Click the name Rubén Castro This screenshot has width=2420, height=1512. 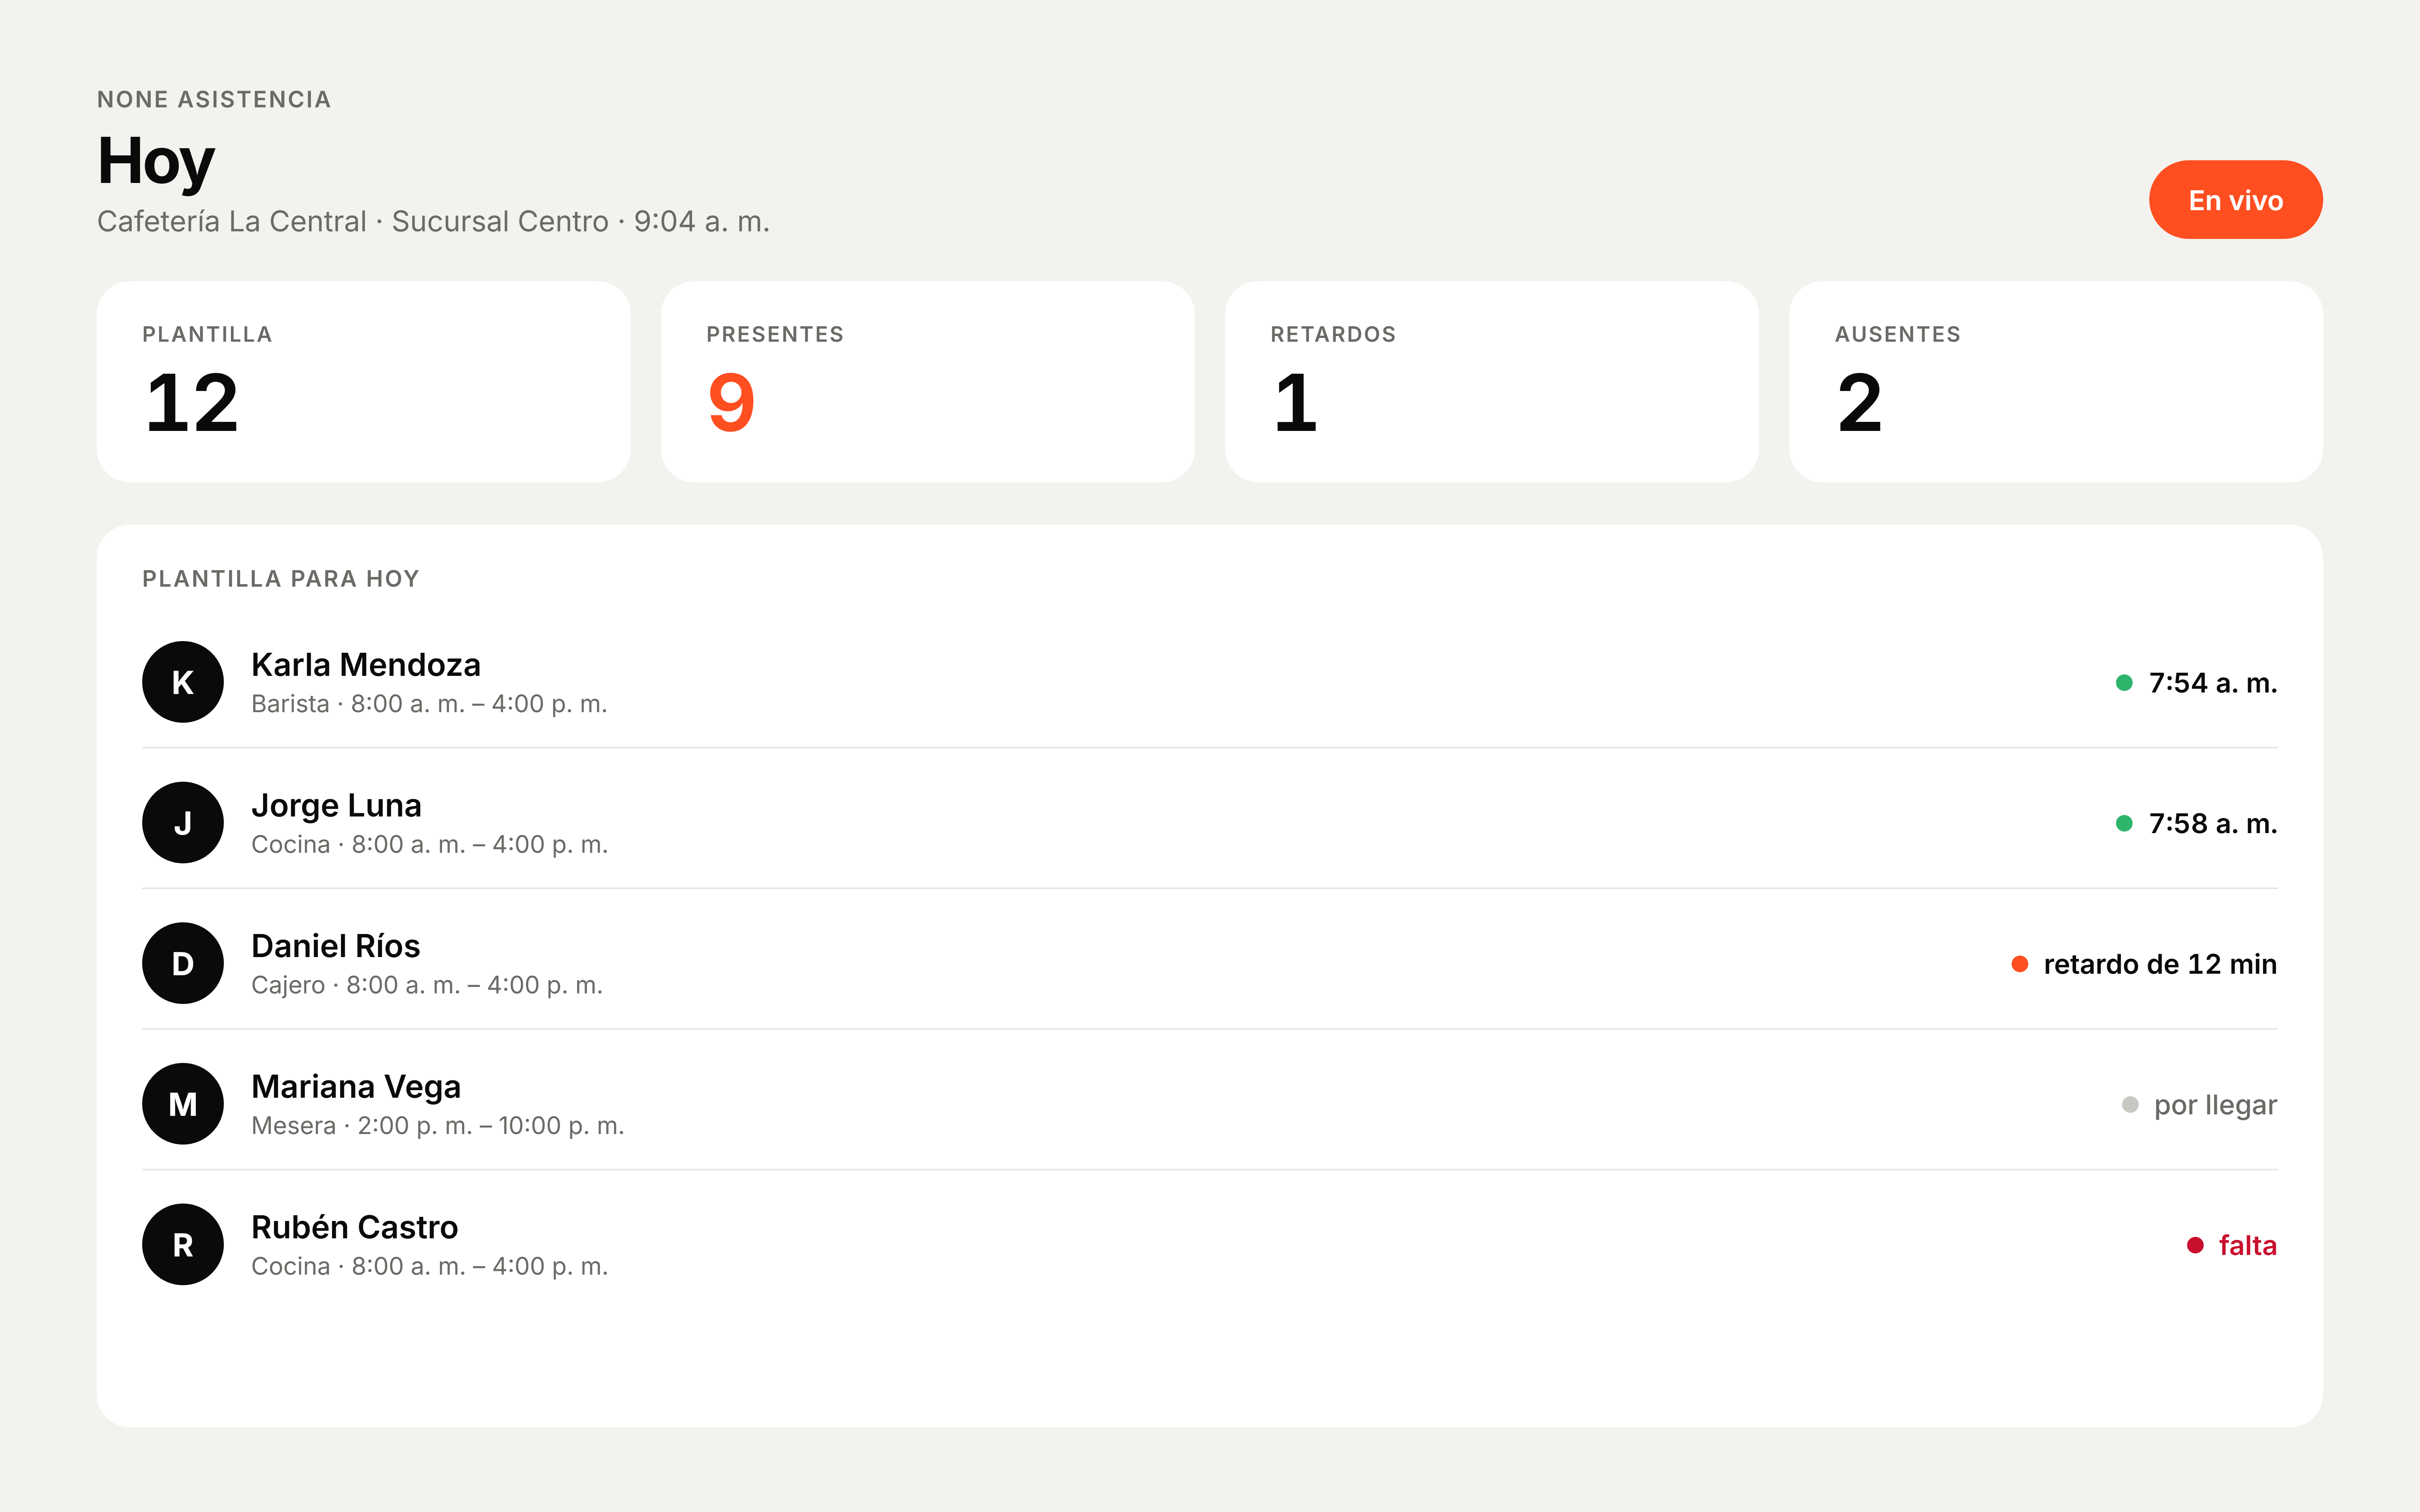(355, 1227)
